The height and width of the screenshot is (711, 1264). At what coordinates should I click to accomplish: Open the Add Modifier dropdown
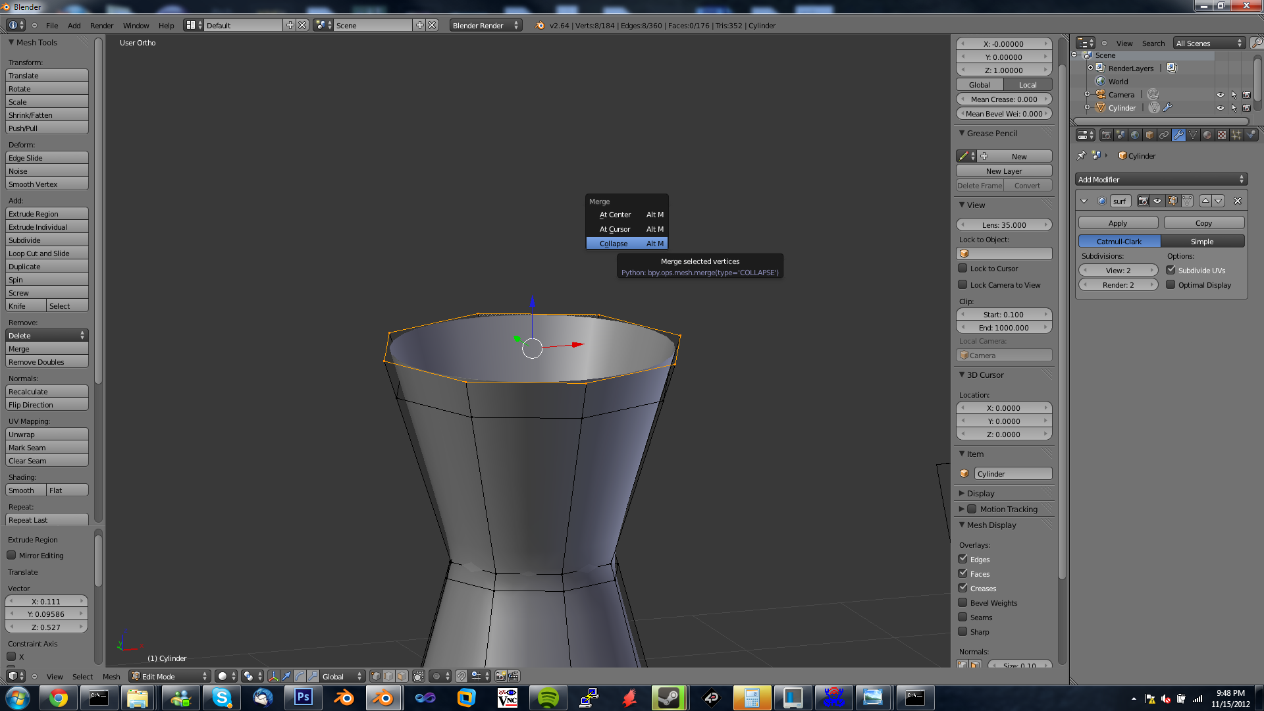pyautogui.click(x=1161, y=179)
